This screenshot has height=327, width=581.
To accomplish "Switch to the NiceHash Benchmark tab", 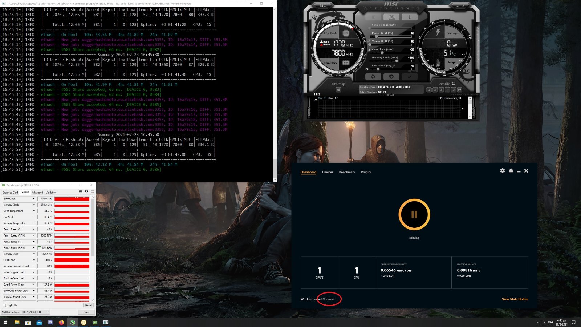I will pos(347,172).
